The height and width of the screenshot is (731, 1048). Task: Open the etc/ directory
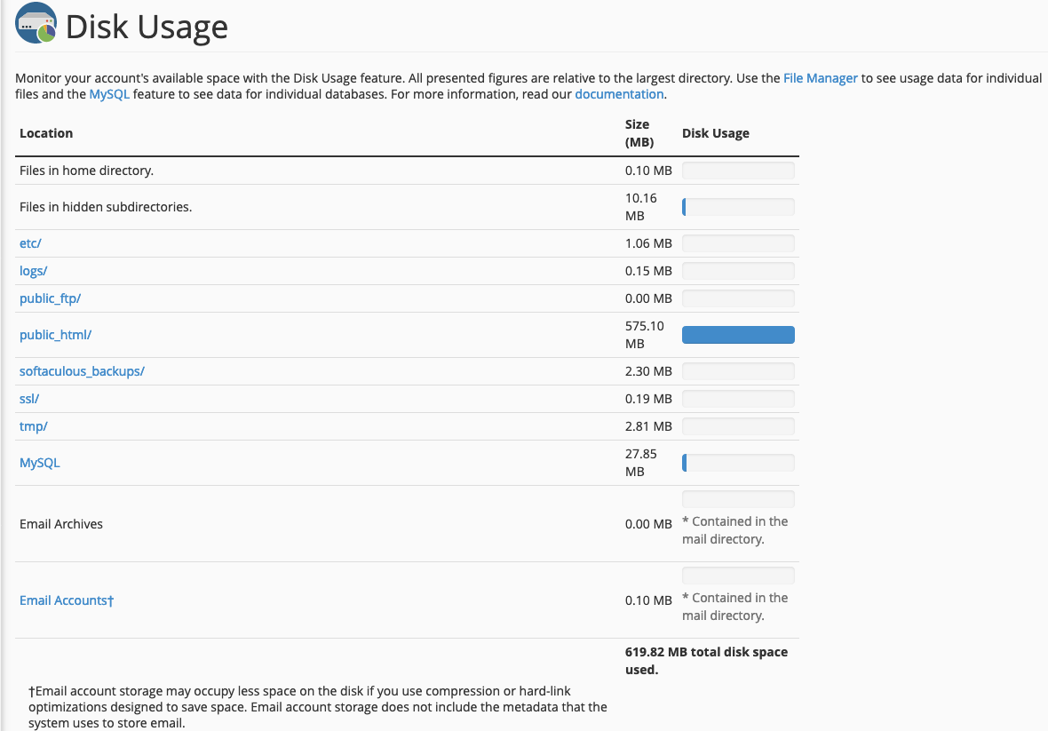pyautogui.click(x=30, y=243)
